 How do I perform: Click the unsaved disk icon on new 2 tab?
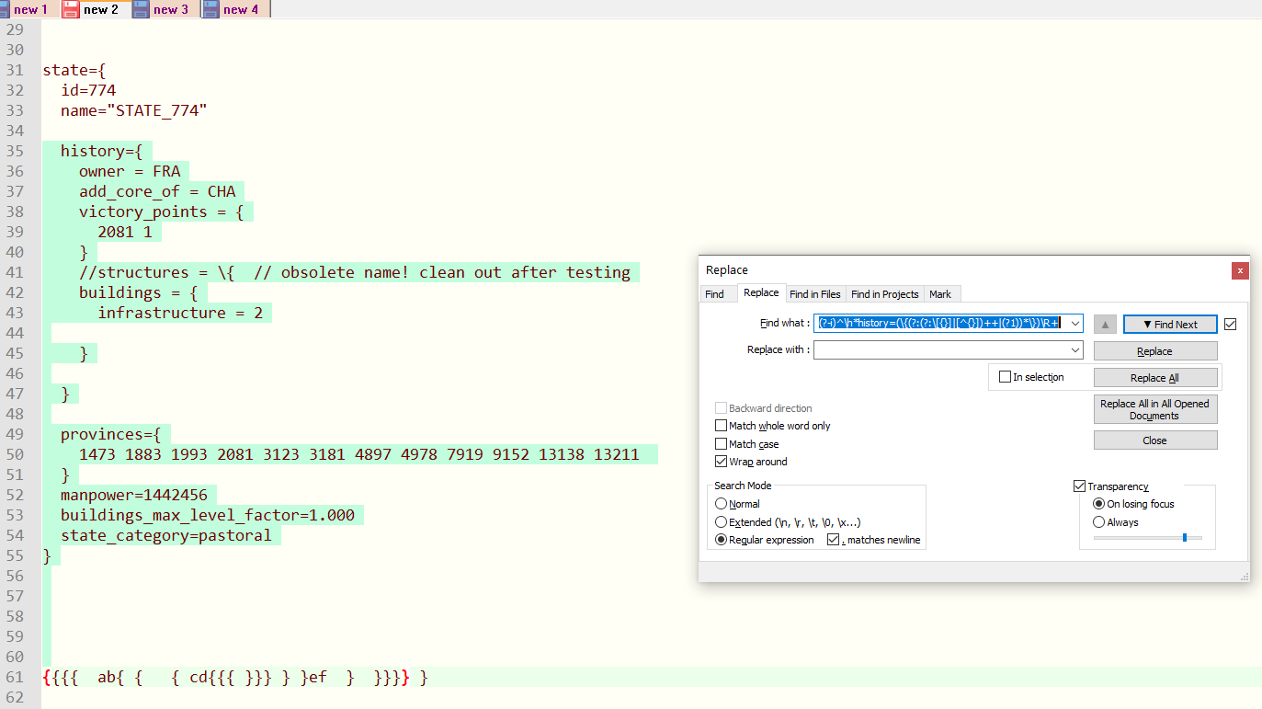point(71,9)
